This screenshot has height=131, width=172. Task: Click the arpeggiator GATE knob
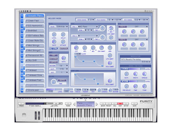pos(63,58)
